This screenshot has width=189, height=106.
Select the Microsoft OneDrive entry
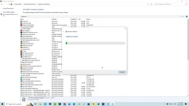pyautogui.click(x=27, y=87)
